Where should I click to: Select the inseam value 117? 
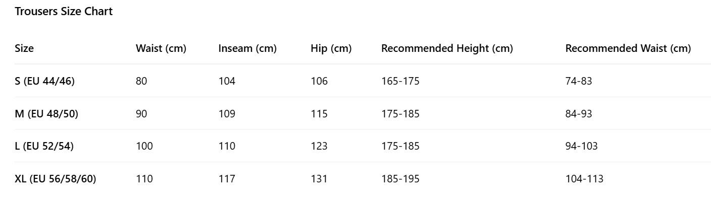tap(227, 179)
